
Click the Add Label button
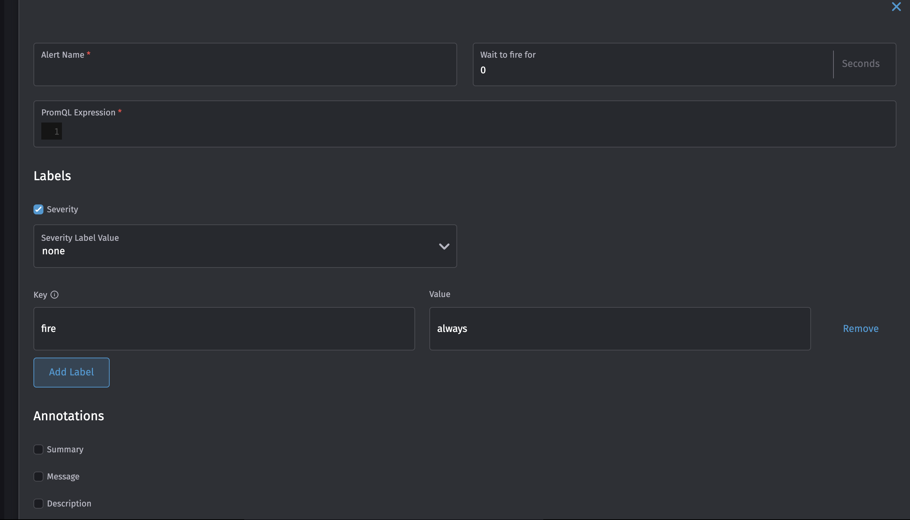pos(72,372)
